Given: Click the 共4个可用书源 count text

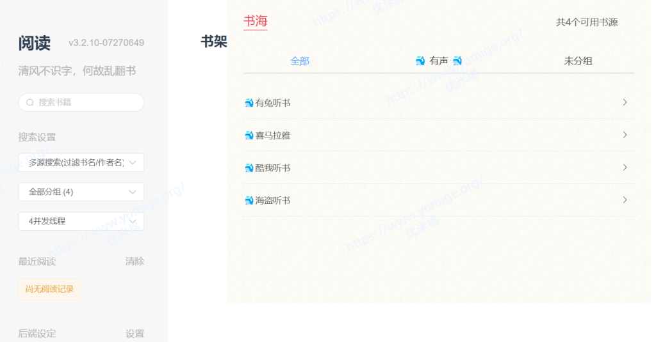Looking at the screenshot, I should (587, 22).
